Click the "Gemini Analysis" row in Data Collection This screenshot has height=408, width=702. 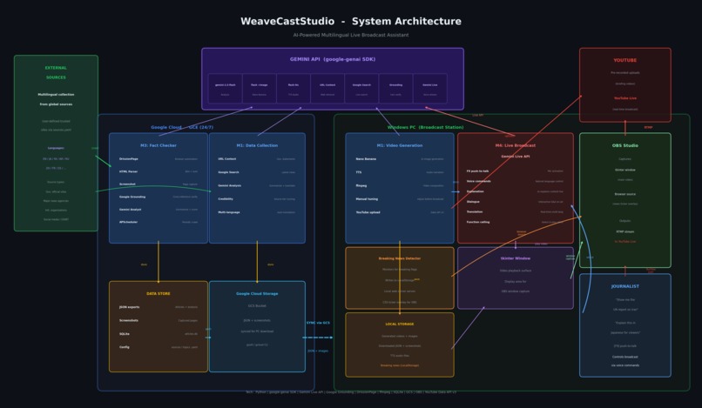(257, 185)
